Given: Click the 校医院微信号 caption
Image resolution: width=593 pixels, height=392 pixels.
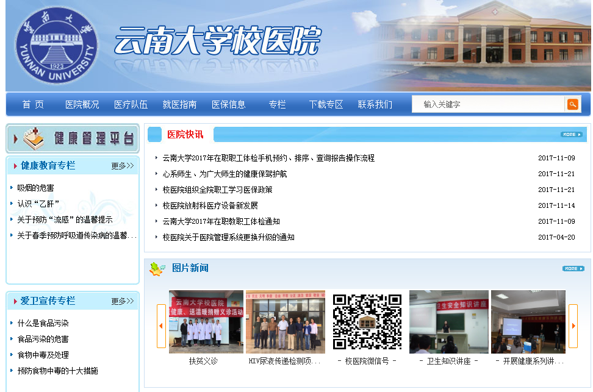Looking at the screenshot, I should (x=367, y=362).
